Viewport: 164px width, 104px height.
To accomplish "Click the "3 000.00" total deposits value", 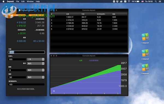I will coord(21,41).
